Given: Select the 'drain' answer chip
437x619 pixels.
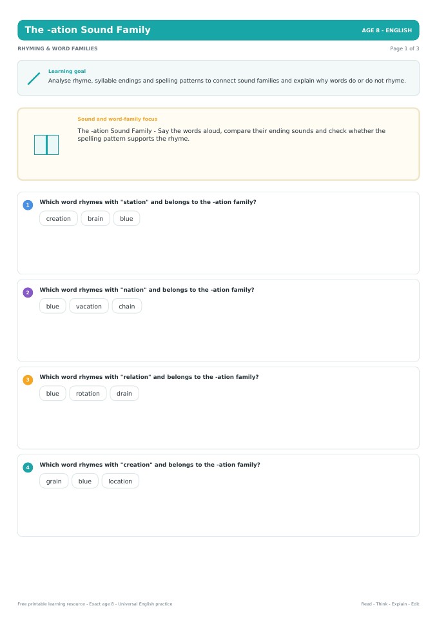Looking at the screenshot, I should 124,393.
